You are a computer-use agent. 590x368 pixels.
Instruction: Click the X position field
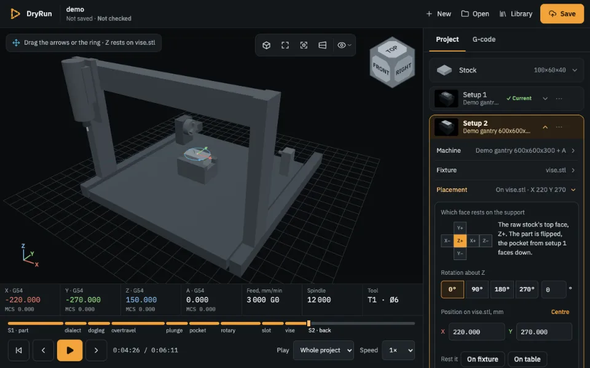pos(476,332)
